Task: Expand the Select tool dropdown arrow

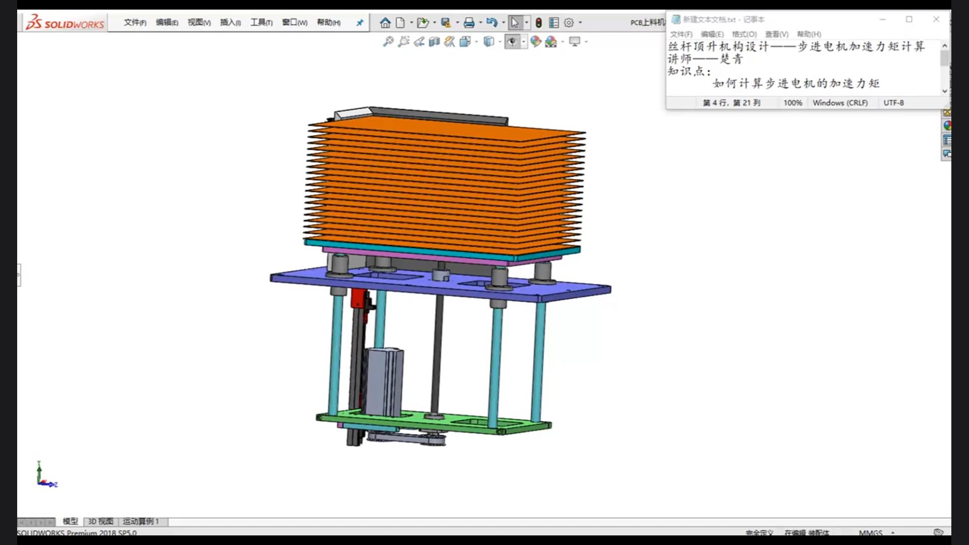Action: point(526,23)
